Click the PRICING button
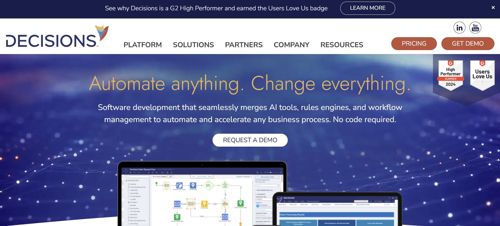Viewport: 500px width, 226px height. [414, 44]
